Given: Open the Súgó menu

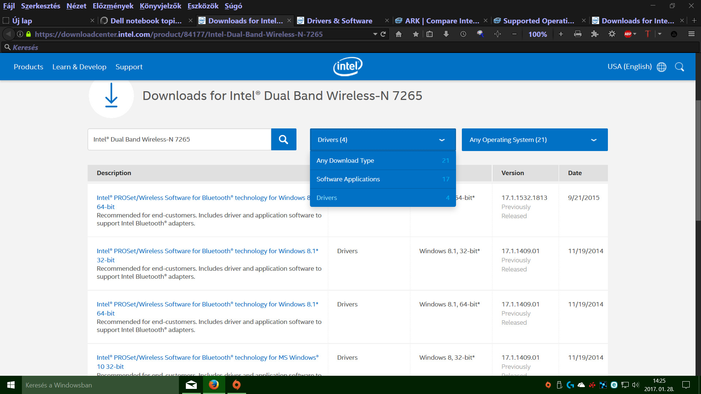Looking at the screenshot, I should point(233,6).
